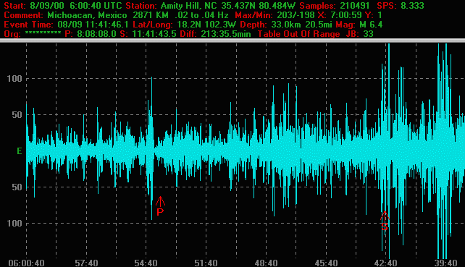Click the 45:40 time tick label

coord(326,263)
